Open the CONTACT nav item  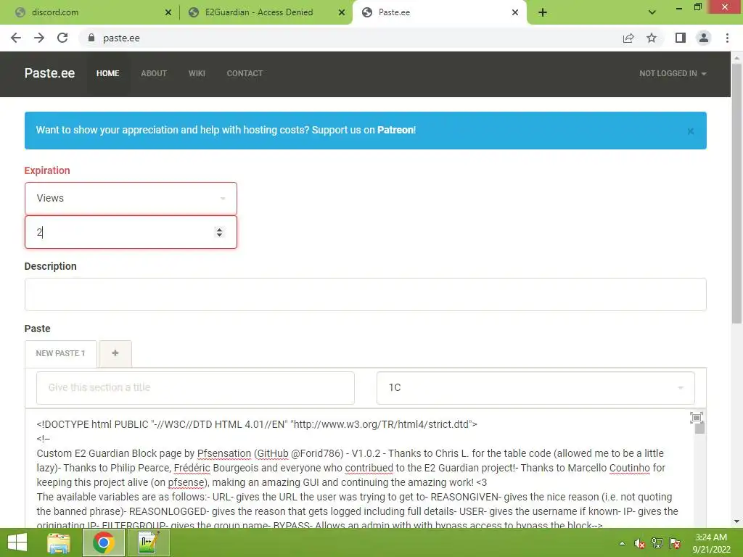245,73
